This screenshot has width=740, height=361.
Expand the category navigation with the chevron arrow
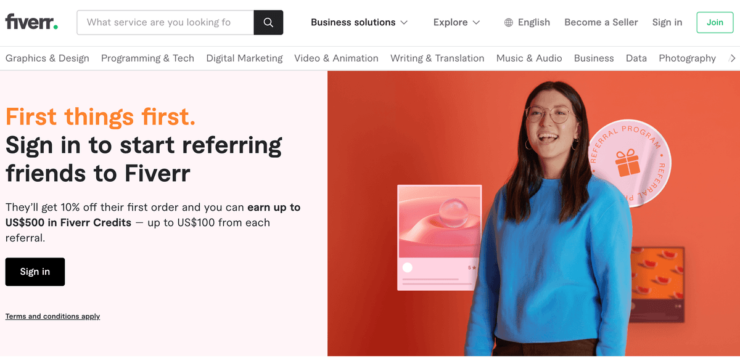coord(733,58)
